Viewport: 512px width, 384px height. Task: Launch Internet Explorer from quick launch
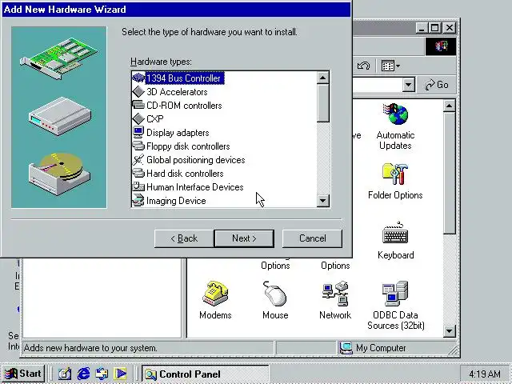pyautogui.click(x=83, y=374)
